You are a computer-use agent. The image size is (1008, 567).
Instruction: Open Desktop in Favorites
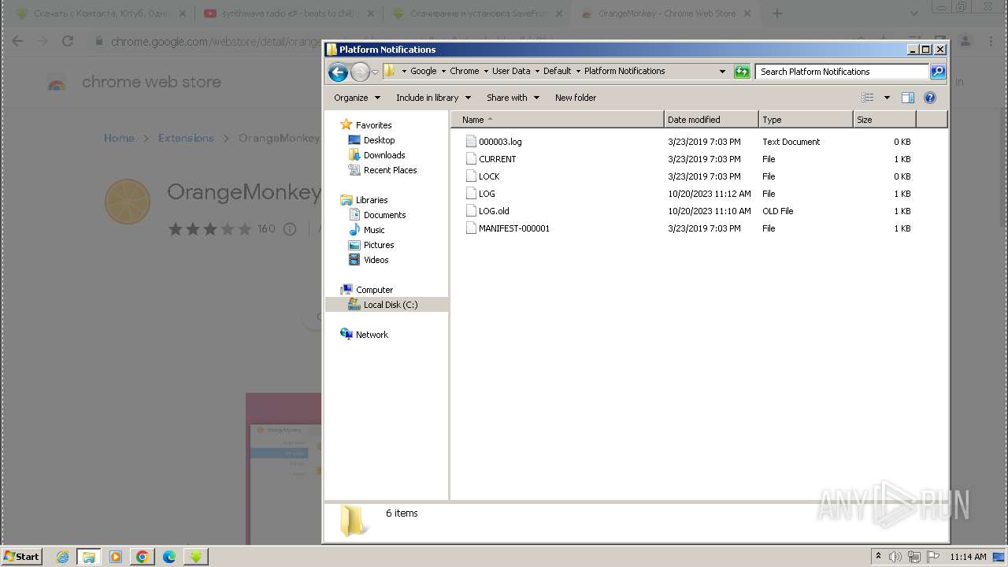click(x=379, y=140)
